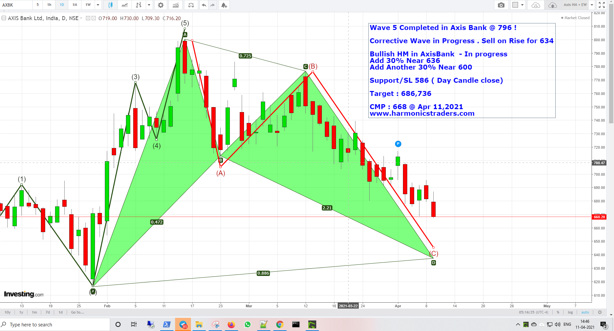Enable the auto scale toggle in status bar
The image size is (614, 331).
(x=585, y=312)
